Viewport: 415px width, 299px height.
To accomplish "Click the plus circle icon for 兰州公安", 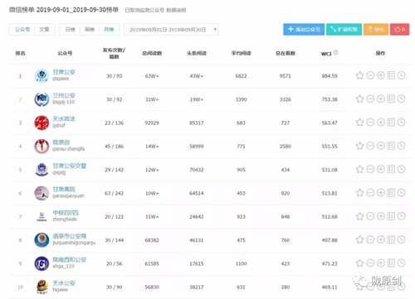I will (381, 99).
